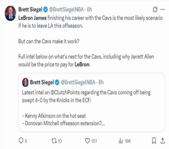This screenshot has height=149, width=169.
Task: Open the Brett Siegel display name link
Action: point(30,9)
